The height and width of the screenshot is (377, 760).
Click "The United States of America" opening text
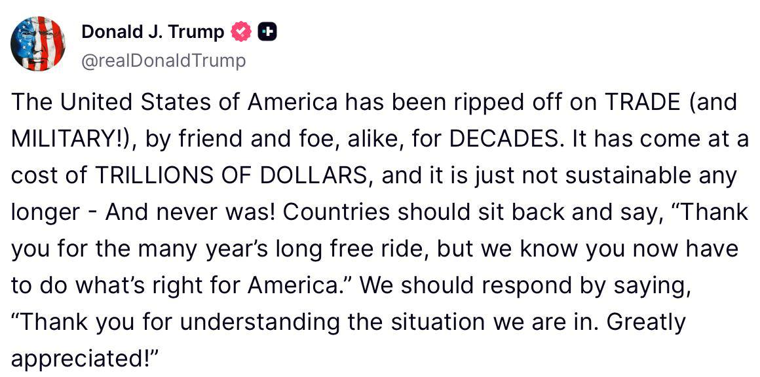point(174,102)
